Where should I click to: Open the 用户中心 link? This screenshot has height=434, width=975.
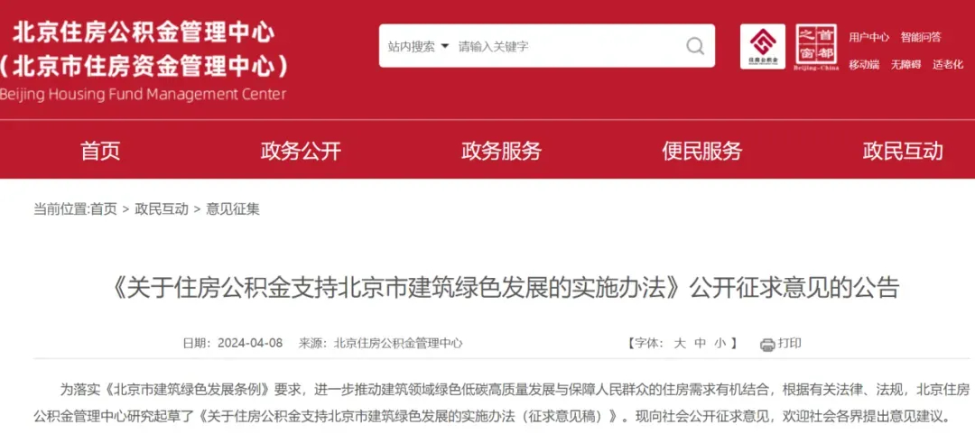coord(869,37)
